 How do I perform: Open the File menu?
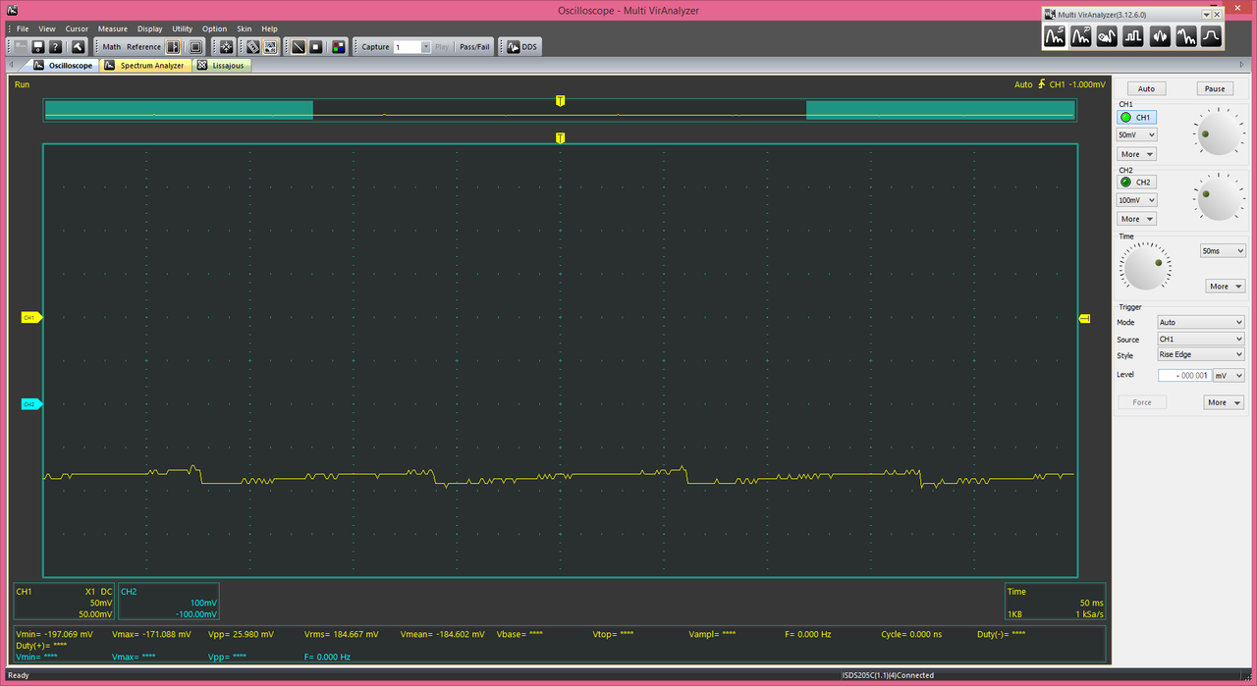[23, 28]
